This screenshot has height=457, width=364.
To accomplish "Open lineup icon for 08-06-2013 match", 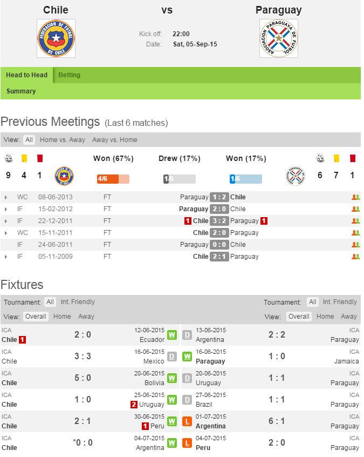I will coord(355,197).
